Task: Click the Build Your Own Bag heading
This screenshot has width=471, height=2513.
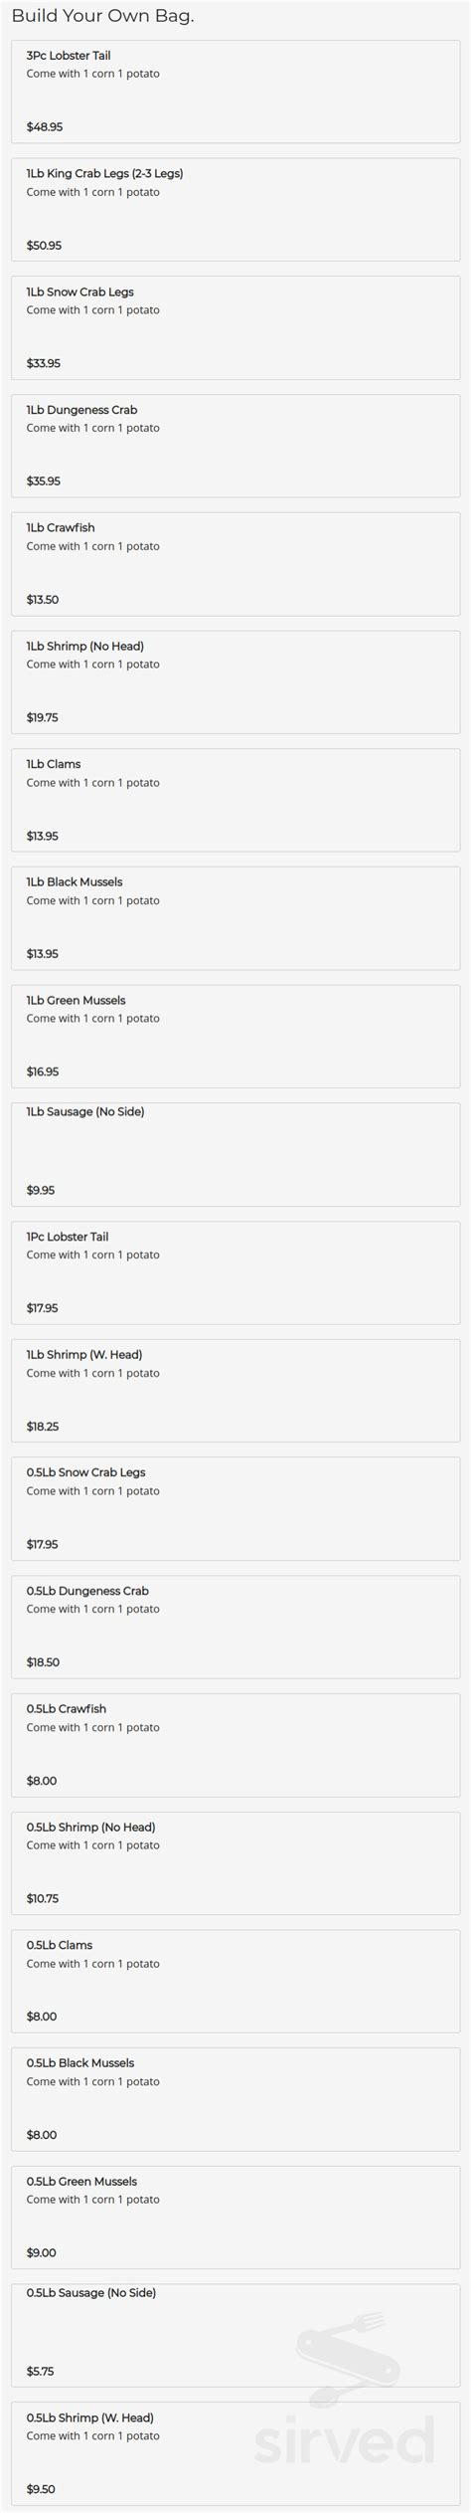Action: (102, 16)
